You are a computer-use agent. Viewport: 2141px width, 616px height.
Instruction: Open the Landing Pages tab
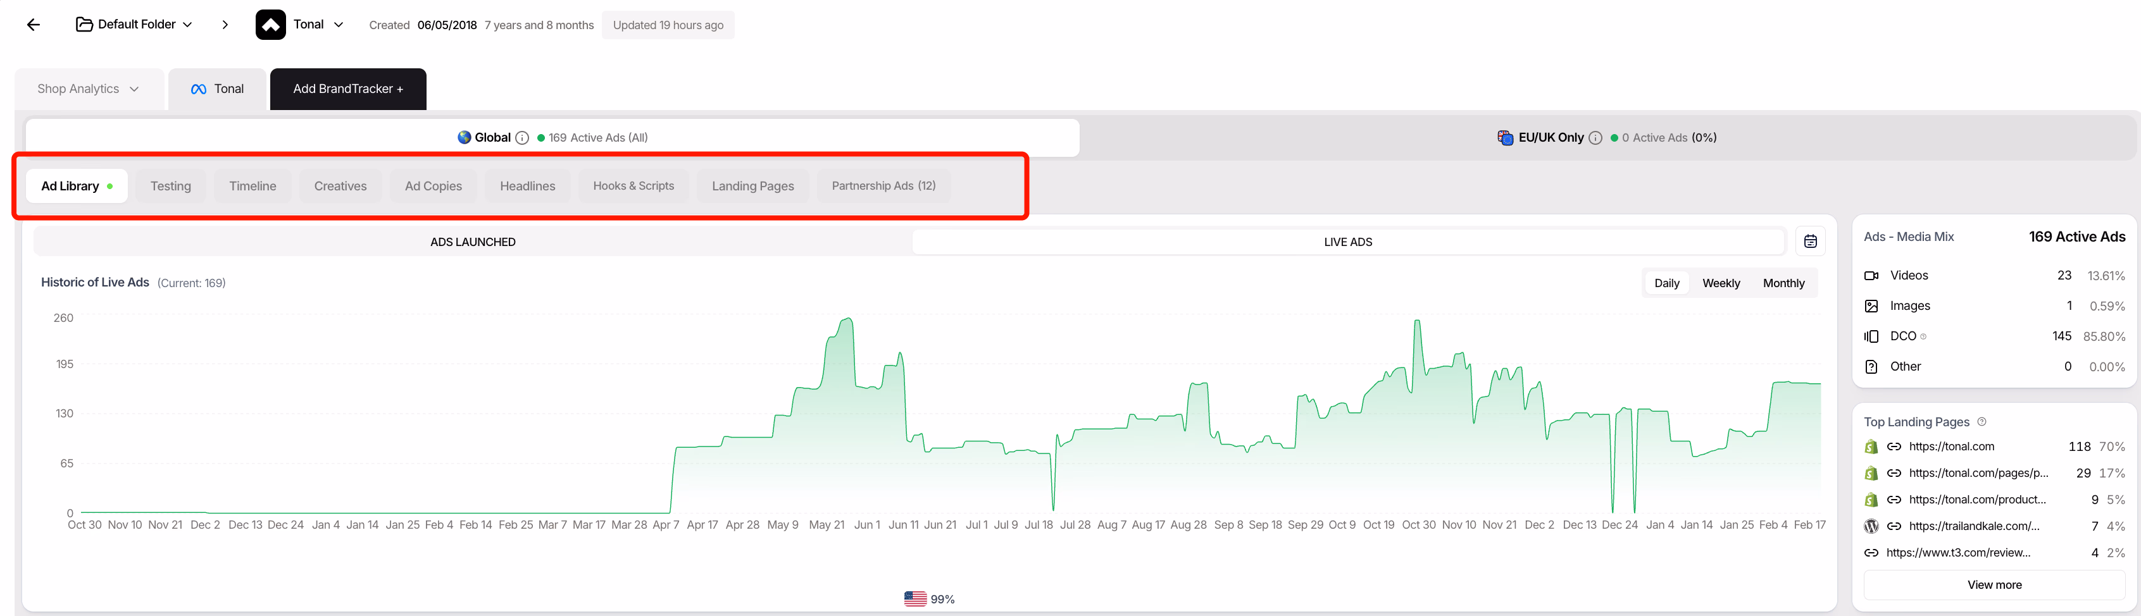click(752, 186)
